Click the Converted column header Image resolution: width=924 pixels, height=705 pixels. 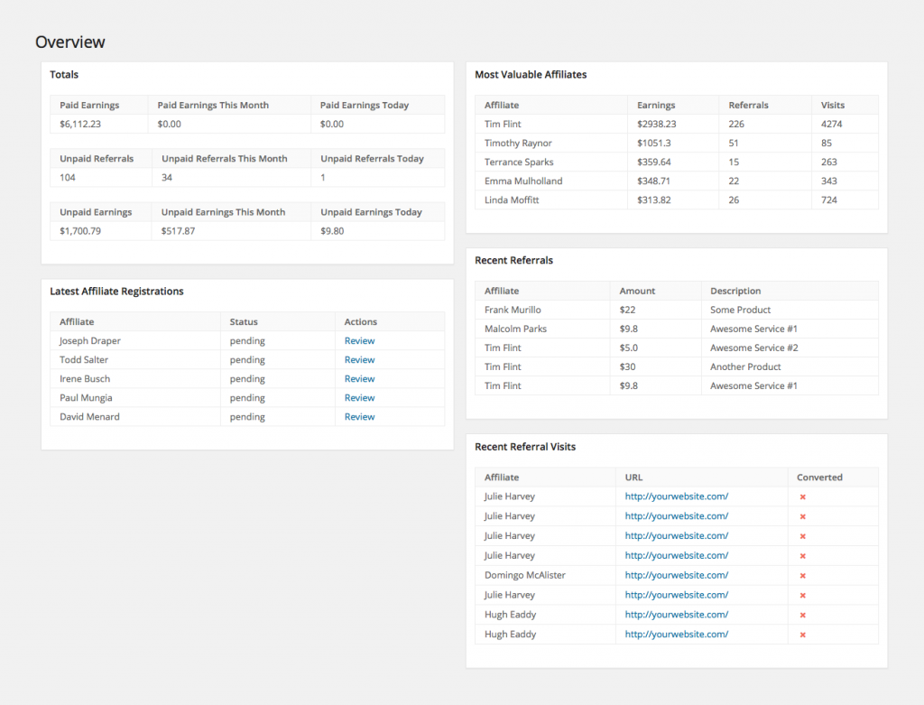819,478
